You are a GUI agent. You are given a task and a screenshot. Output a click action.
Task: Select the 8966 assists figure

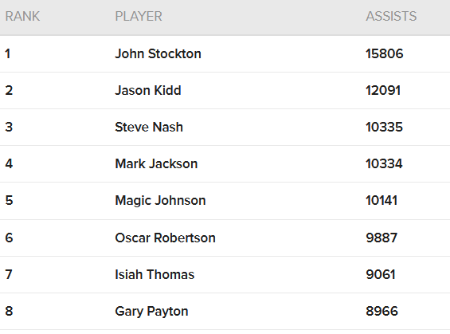(x=382, y=312)
